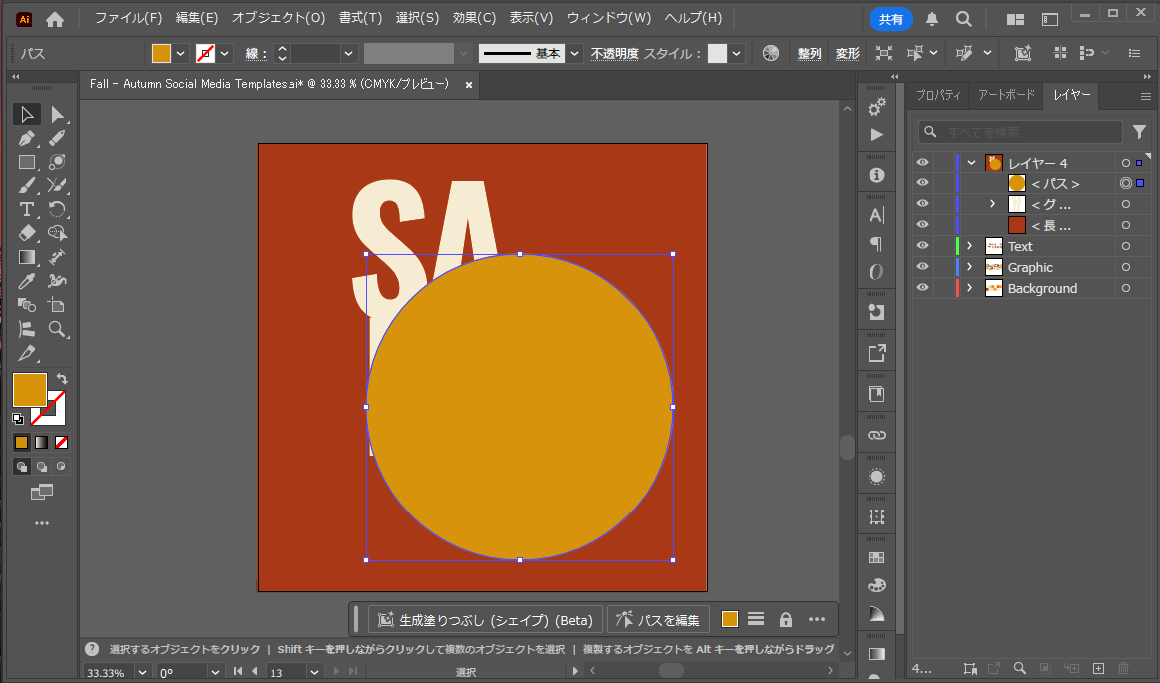
Task: Open the notifications bell
Action: coord(932,19)
